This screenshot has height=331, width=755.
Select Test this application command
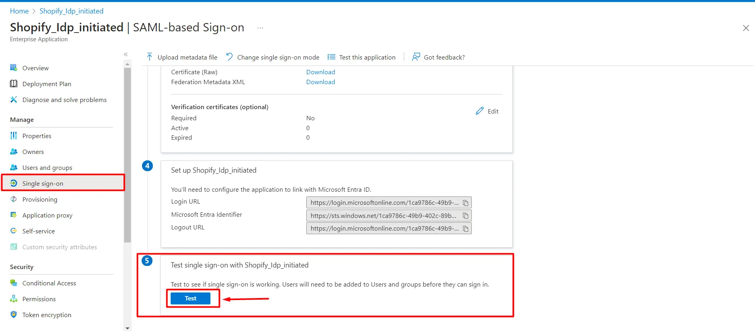click(x=361, y=57)
